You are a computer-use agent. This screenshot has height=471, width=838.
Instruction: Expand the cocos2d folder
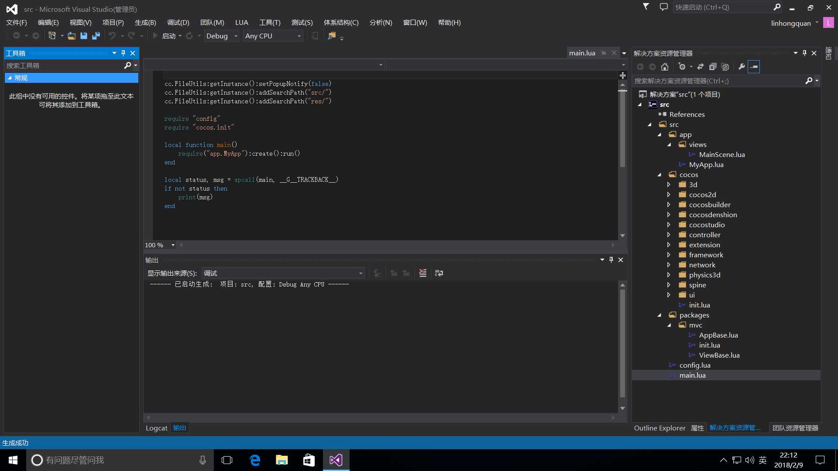click(669, 195)
